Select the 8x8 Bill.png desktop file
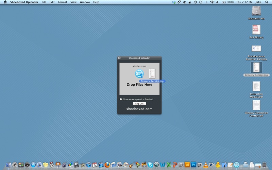Image resolution: width=272 pixels, height=170 pixels. (x=256, y=32)
